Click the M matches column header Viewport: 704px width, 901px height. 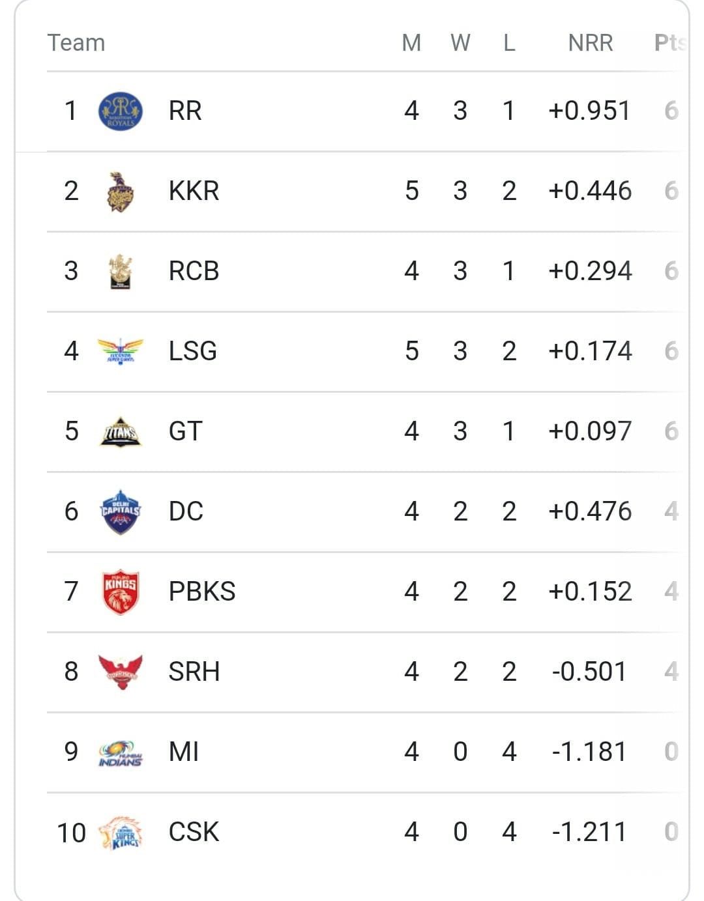tap(411, 43)
